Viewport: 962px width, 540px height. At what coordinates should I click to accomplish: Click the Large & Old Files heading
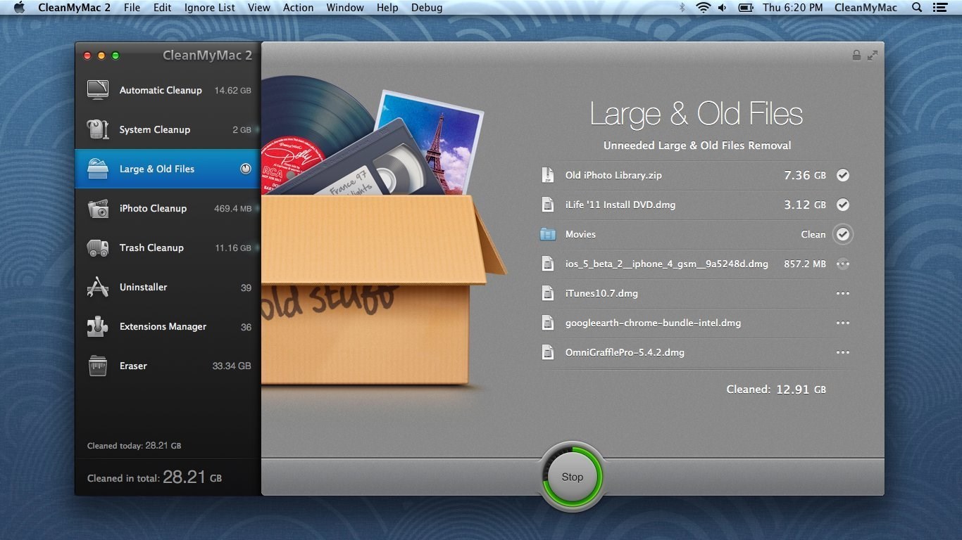point(696,114)
